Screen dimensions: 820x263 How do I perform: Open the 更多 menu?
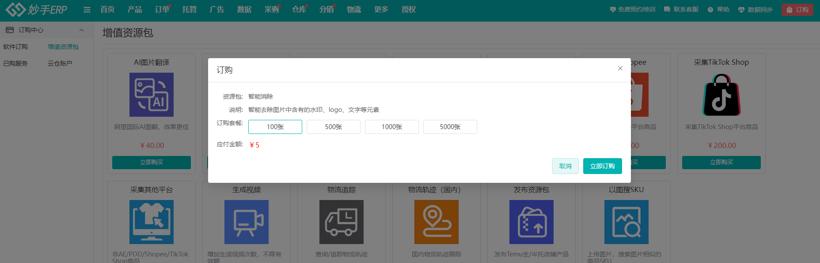(x=381, y=10)
